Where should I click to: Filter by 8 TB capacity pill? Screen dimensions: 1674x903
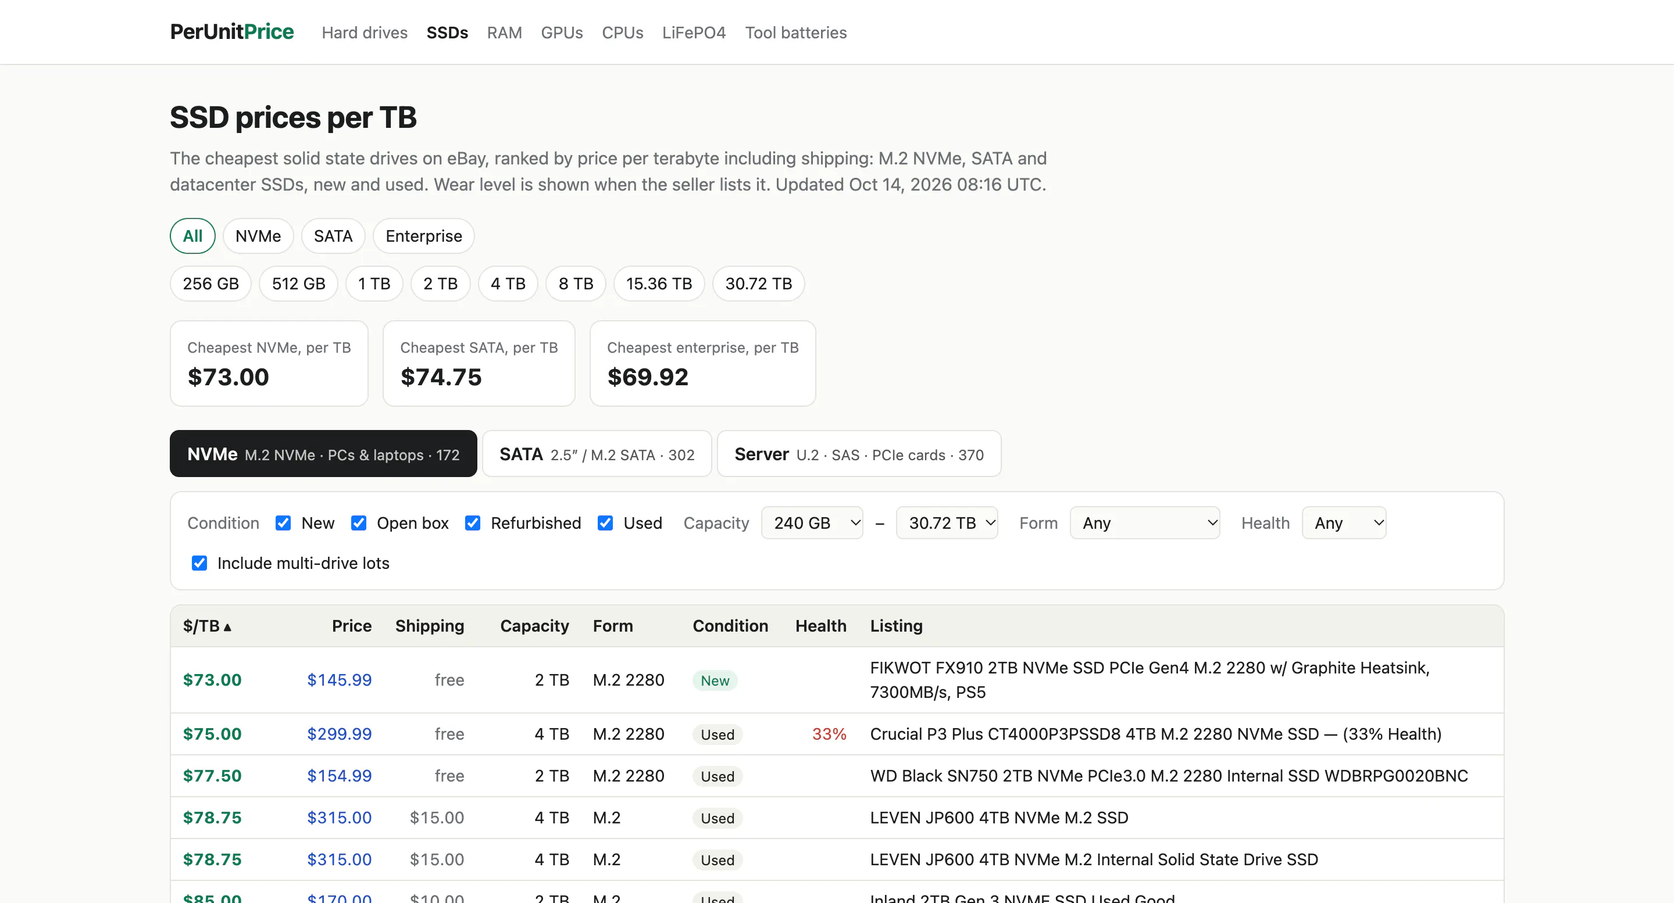tap(576, 284)
